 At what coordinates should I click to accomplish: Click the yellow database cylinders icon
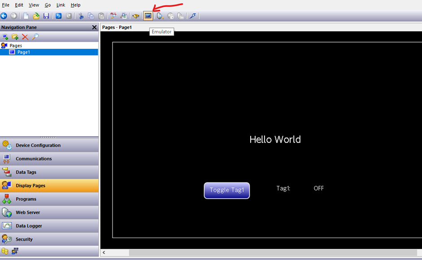click(x=5, y=251)
